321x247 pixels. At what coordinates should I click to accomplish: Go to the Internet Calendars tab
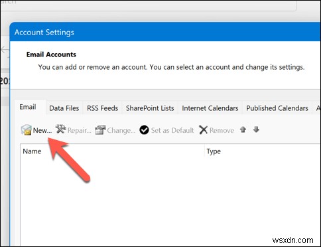pos(210,108)
